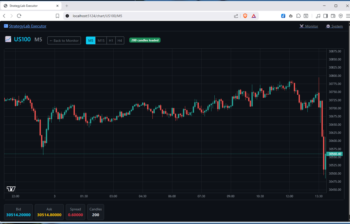Click the 13:30 time axis label

(319, 196)
